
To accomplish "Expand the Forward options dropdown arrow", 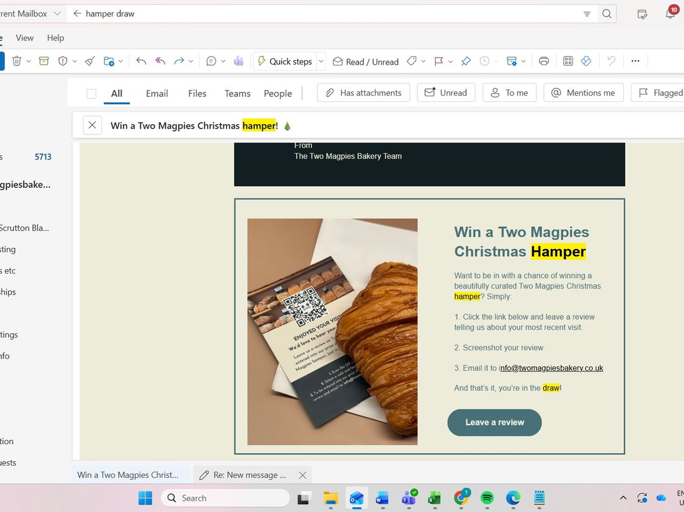I will pyautogui.click(x=191, y=61).
